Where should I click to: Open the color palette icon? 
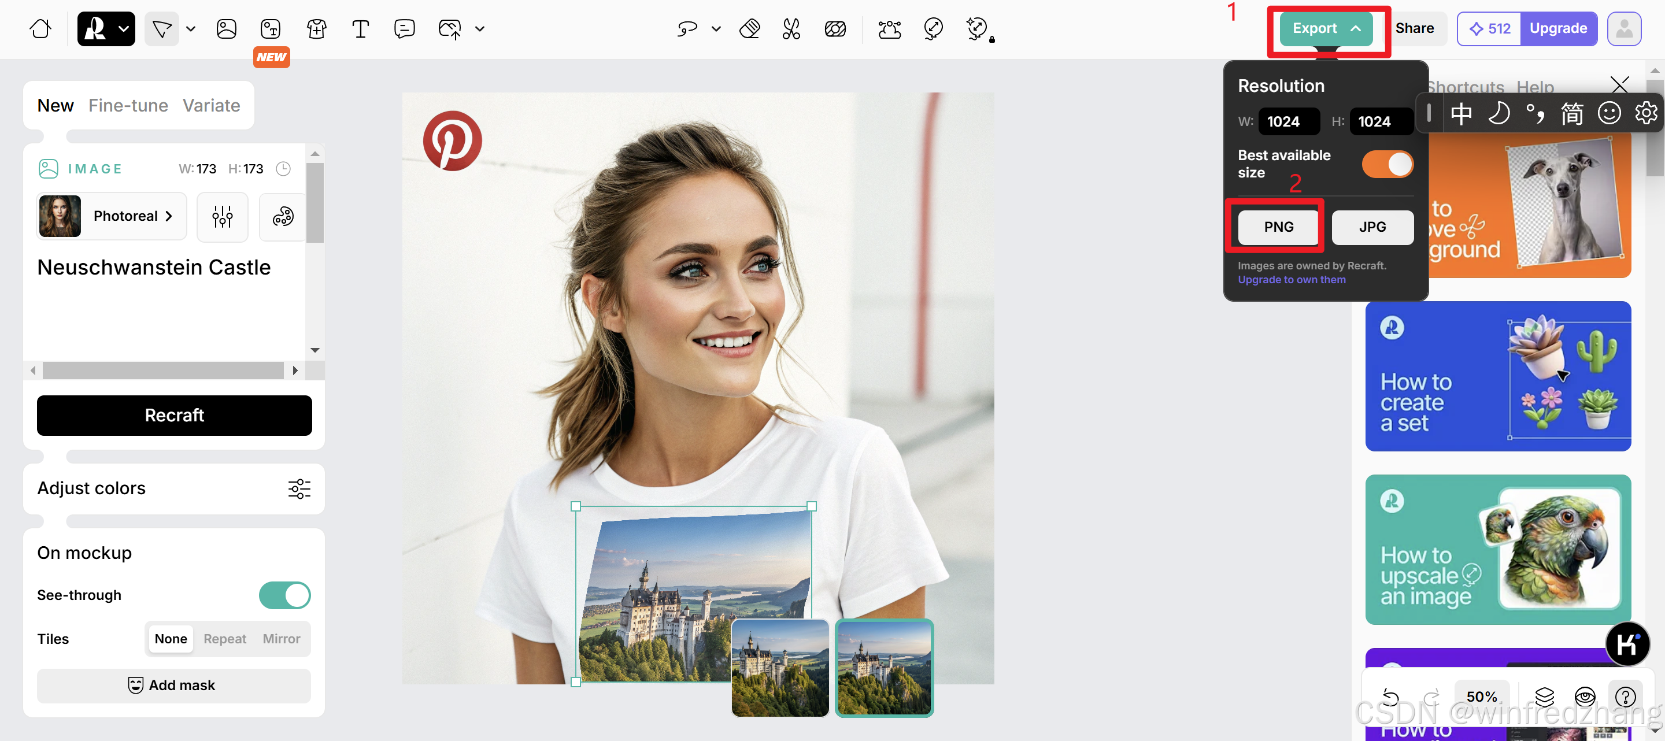point(283,216)
